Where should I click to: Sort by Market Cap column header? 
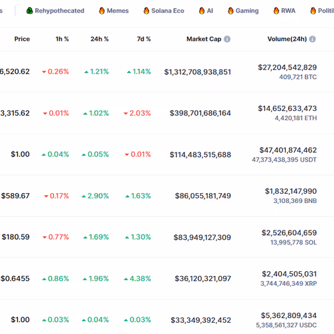click(x=204, y=39)
